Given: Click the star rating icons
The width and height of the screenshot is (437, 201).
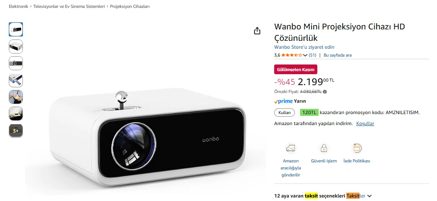Looking at the screenshot, I should click(x=291, y=55).
